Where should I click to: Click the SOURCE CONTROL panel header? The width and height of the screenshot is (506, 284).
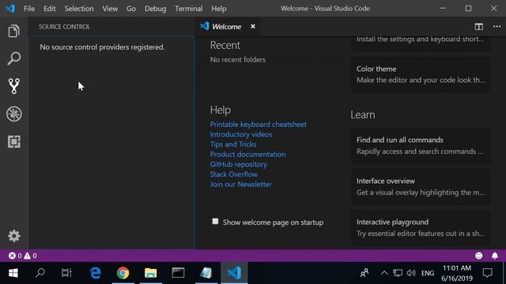click(x=65, y=27)
